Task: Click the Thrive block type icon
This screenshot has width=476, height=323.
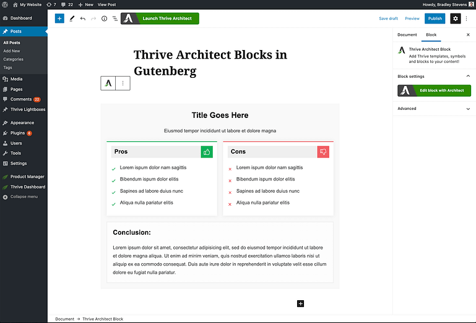Action: 108,83
